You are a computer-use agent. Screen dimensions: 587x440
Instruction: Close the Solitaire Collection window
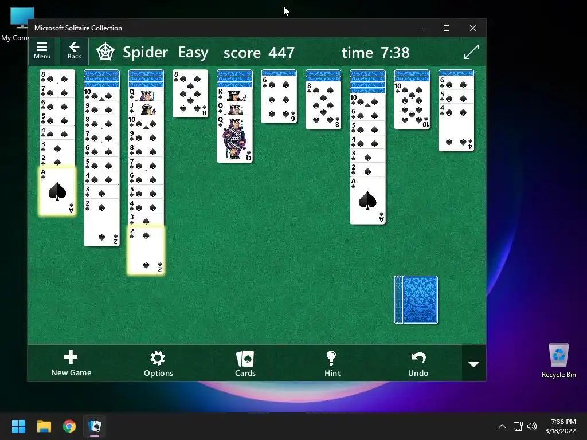click(473, 28)
